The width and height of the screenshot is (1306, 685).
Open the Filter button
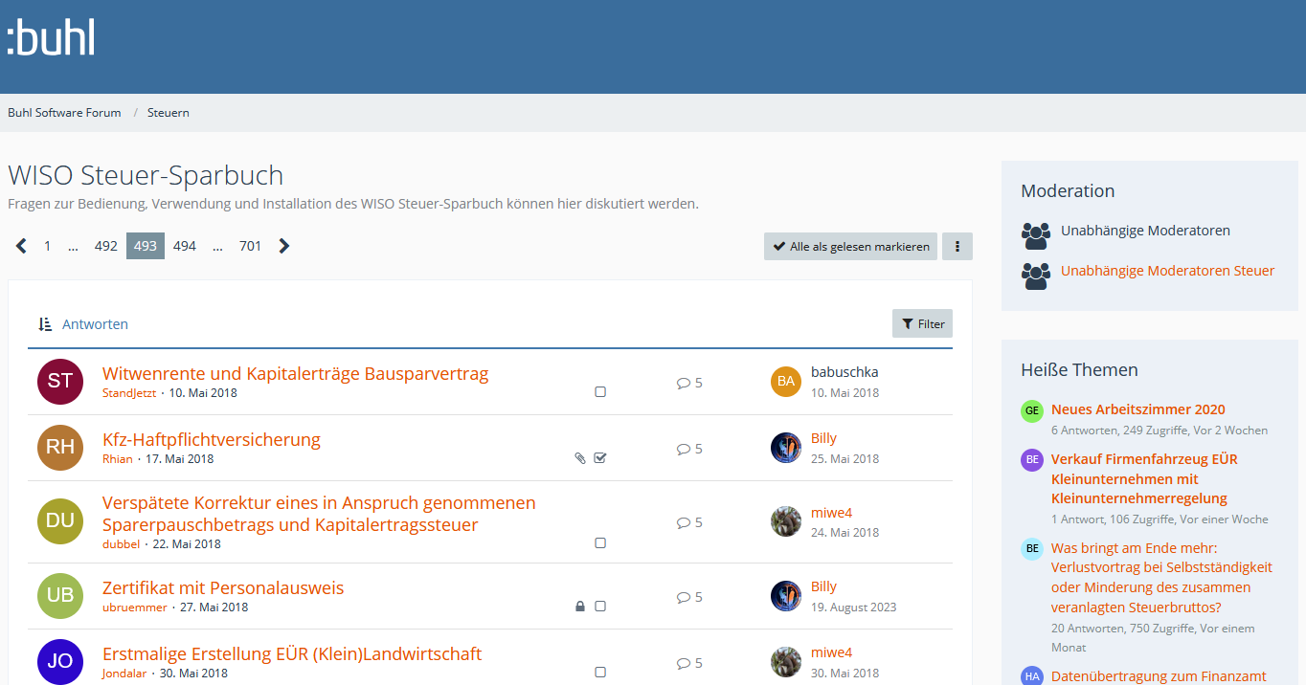click(922, 323)
